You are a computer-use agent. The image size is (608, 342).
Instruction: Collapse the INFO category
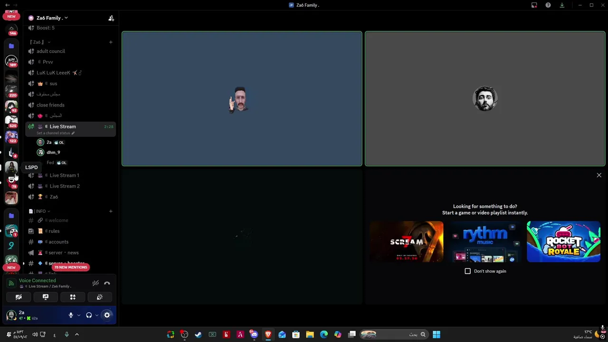click(39, 211)
